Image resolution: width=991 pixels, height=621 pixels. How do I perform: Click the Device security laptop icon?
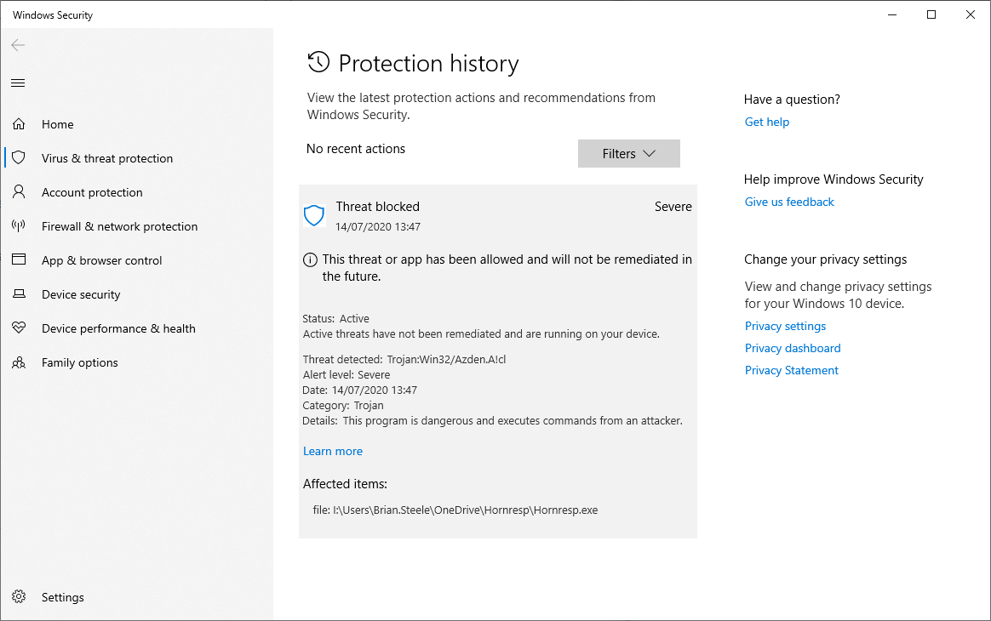click(x=19, y=293)
